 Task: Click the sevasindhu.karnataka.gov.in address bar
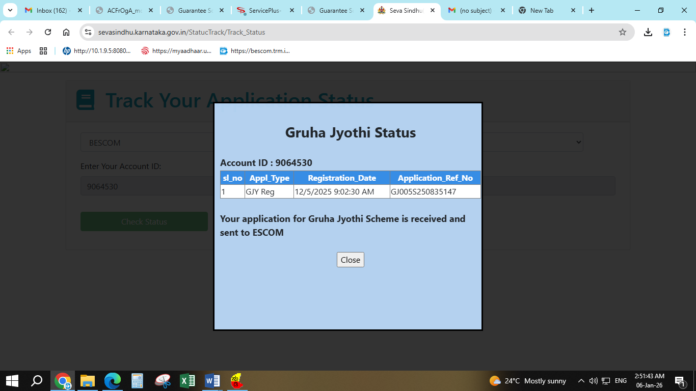click(357, 32)
